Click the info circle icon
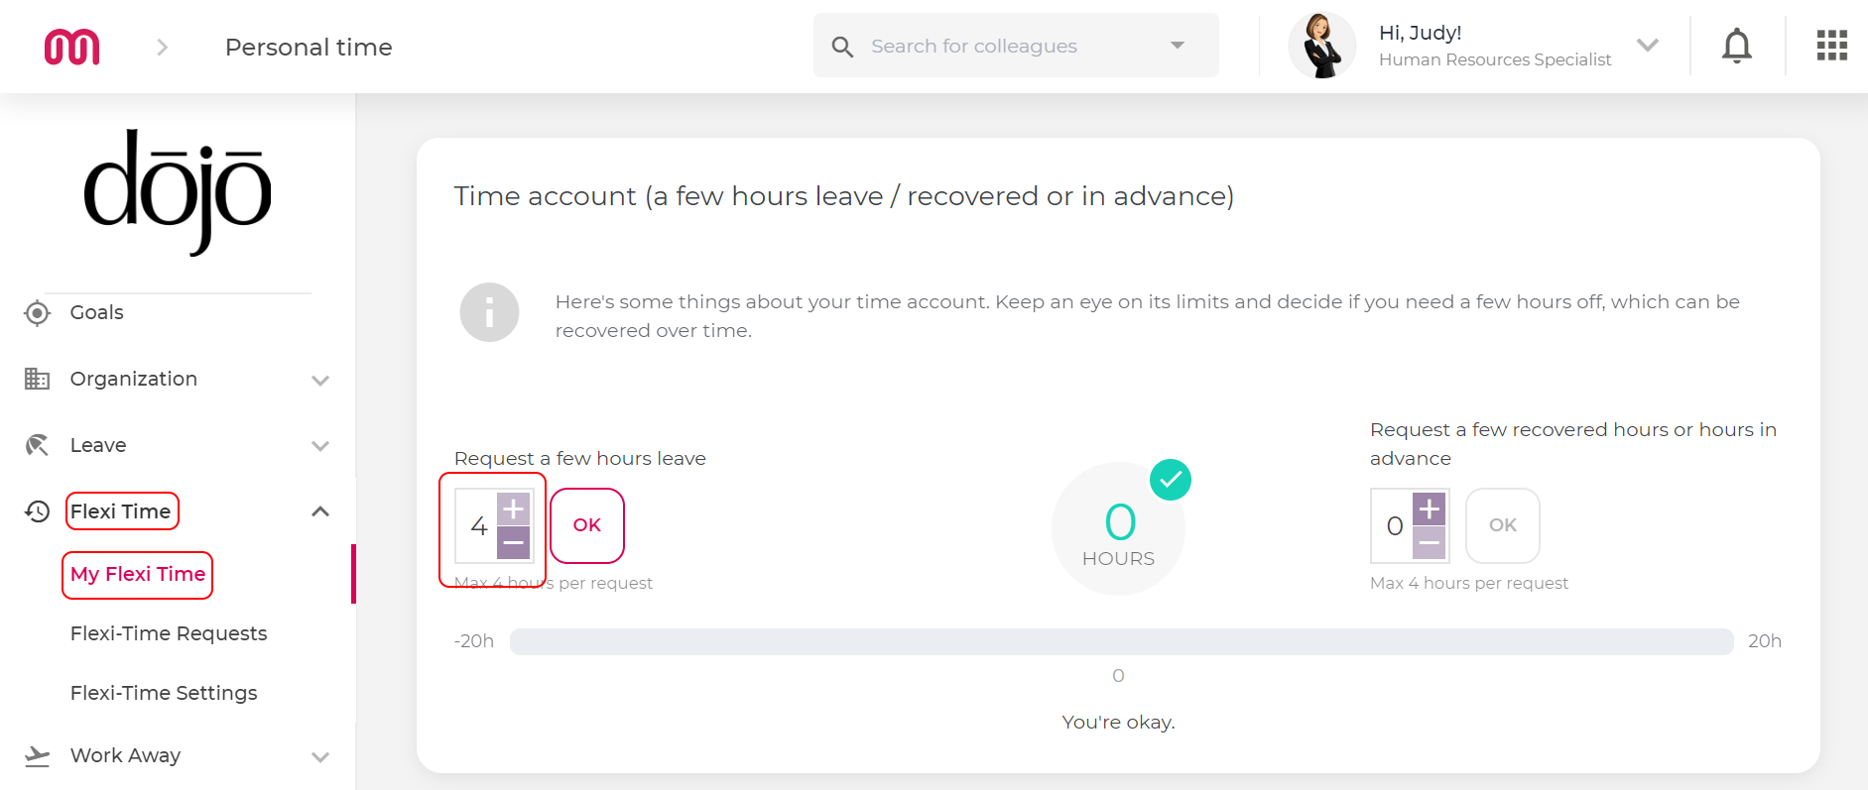The height and width of the screenshot is (790, 1868). 489,312
